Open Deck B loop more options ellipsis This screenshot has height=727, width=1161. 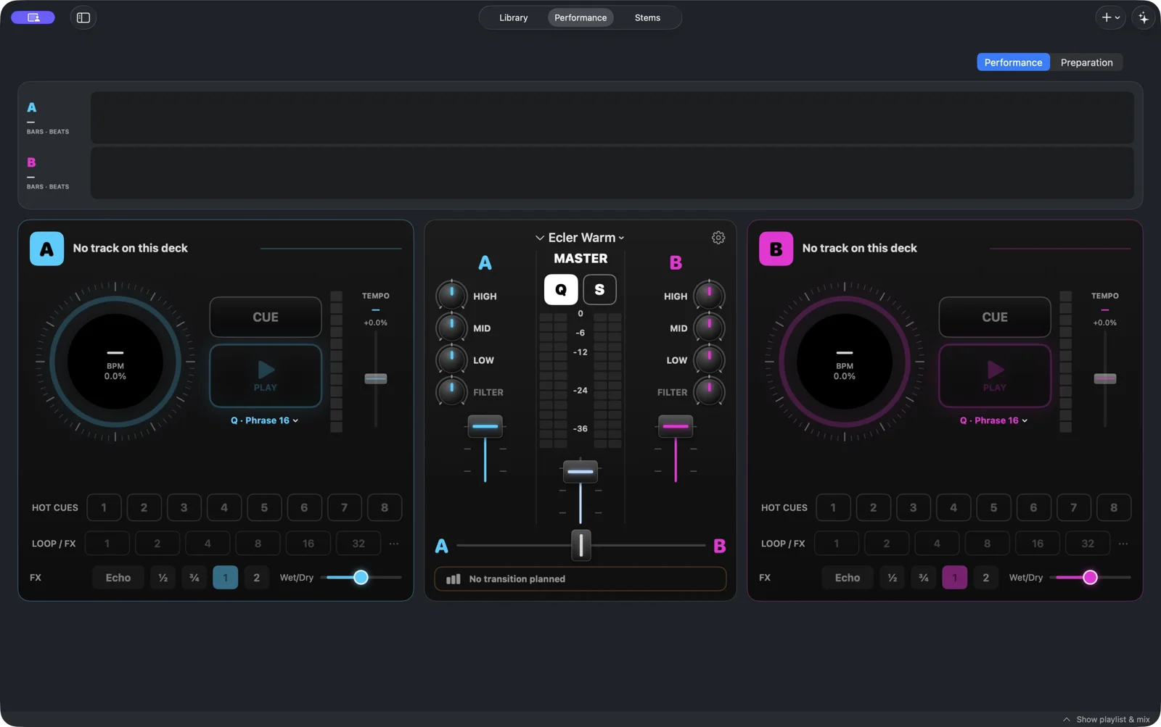coord(1123,544)
